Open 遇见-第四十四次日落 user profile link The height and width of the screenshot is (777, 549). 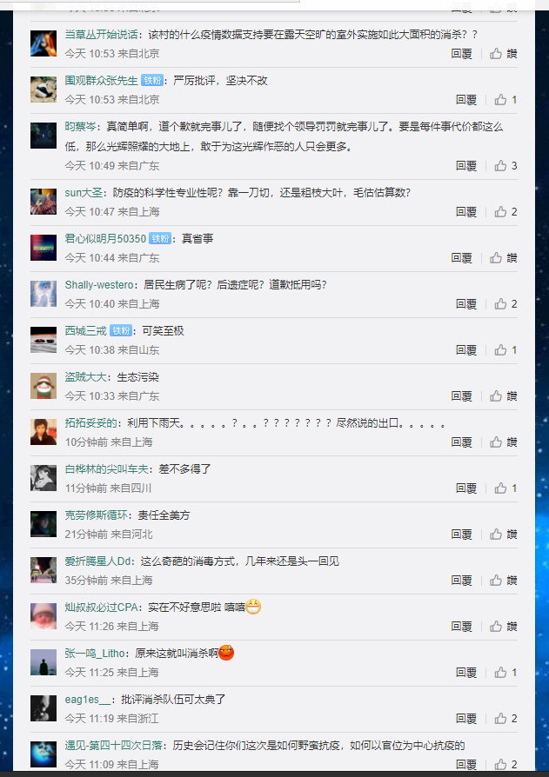114,746
